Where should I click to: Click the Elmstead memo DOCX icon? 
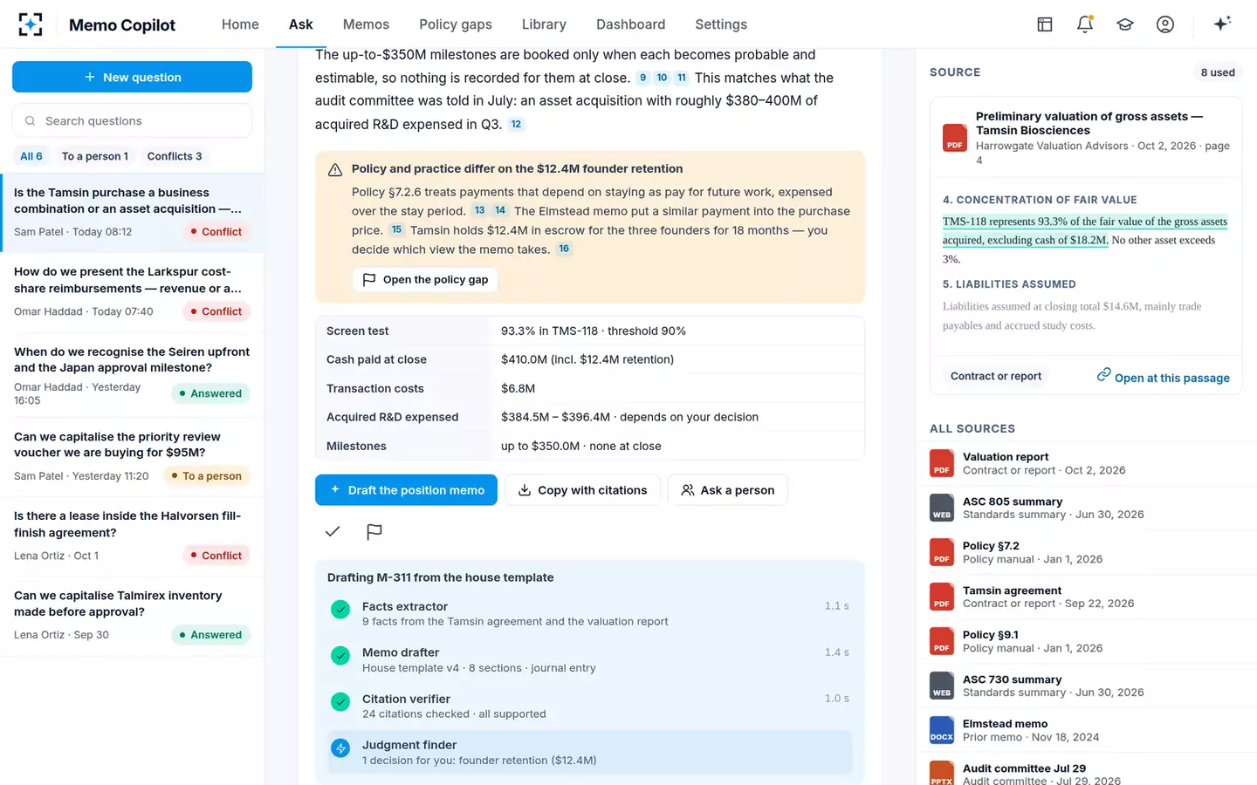click(942, 730)
